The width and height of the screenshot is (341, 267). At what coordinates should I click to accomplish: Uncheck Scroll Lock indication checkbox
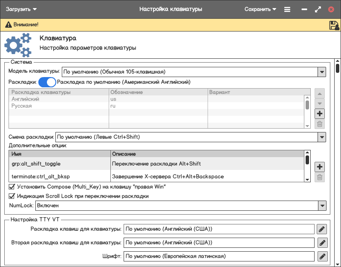[x=12, y=196]
